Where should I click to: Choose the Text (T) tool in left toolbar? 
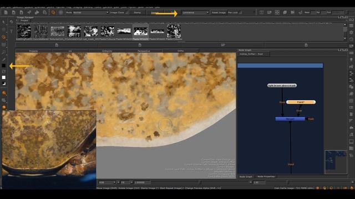pyautogui.click(x=11, y=31)
